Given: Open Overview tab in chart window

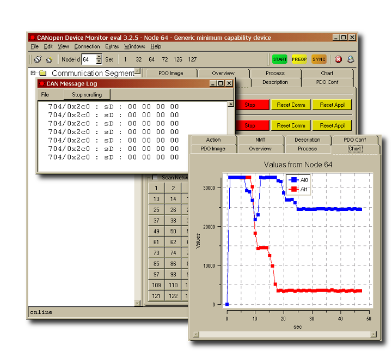Looking at the screenshot, I should pos(260,149).
